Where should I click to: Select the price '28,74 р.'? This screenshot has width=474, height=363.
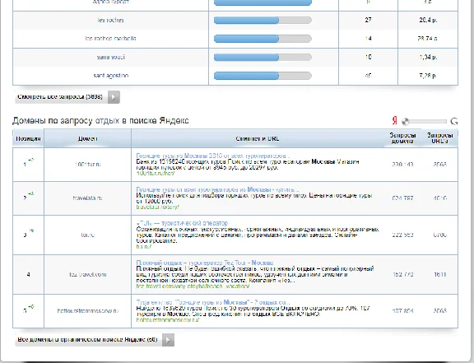pyautogui.click(x=427, y=39)
